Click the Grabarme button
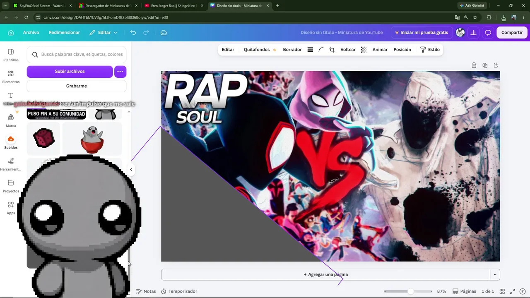 click(77, 86)
